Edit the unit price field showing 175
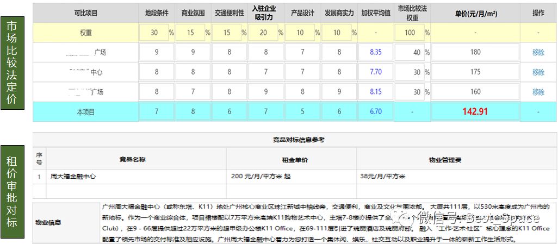This screenshot has height=244, width=558. 475,72
